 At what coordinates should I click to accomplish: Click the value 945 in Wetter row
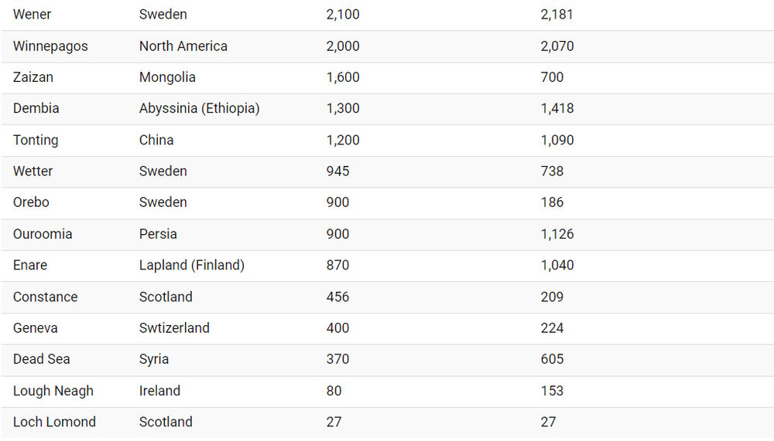[x=337, y=171]
